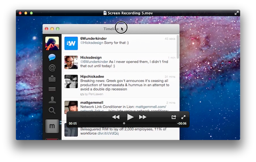Click the fast-forward button in playback controls

pos(143,117)
